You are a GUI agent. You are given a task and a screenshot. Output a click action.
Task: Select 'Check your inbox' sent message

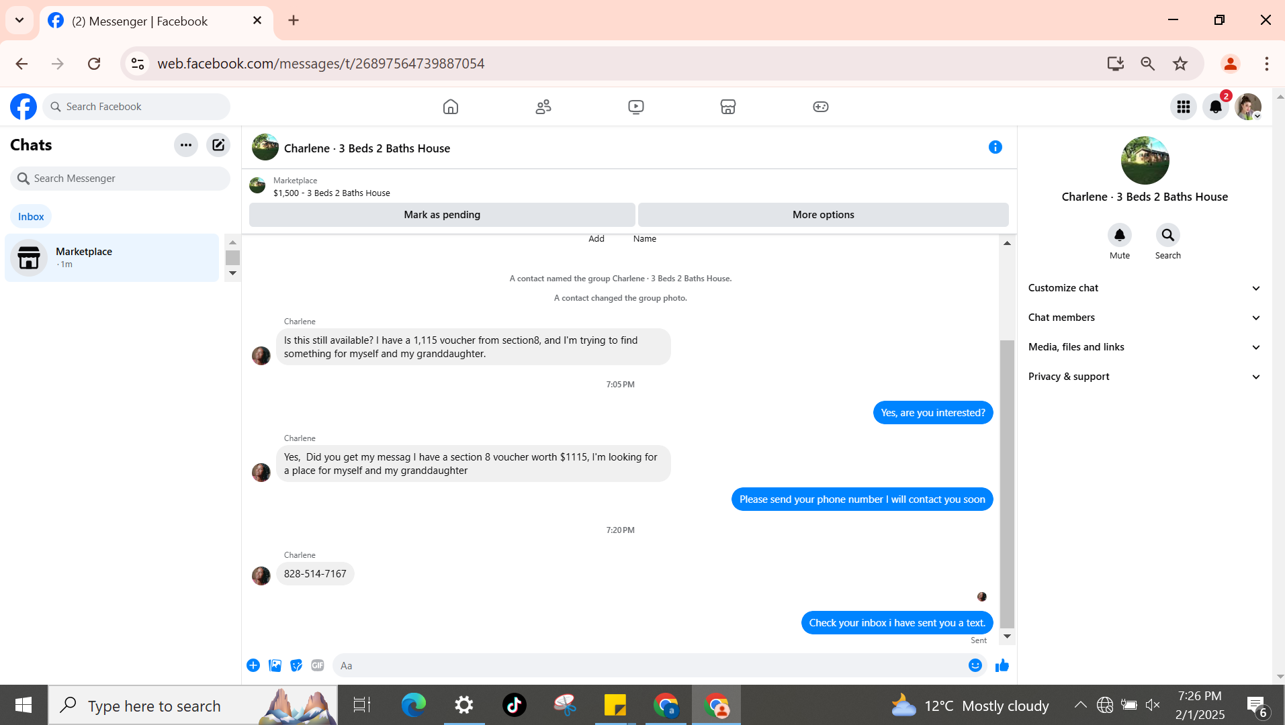tap(897, 623)
